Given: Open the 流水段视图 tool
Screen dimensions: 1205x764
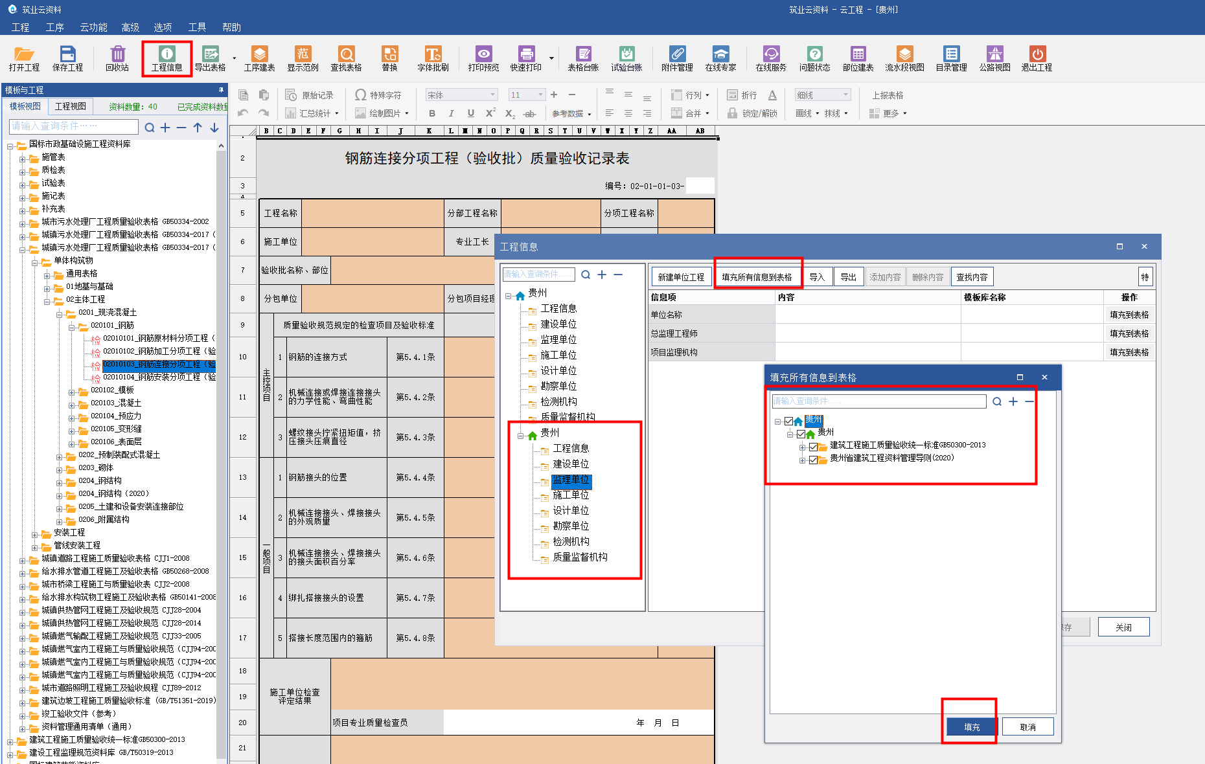Looking at the screenshot, I should click(x=904, y=58).
